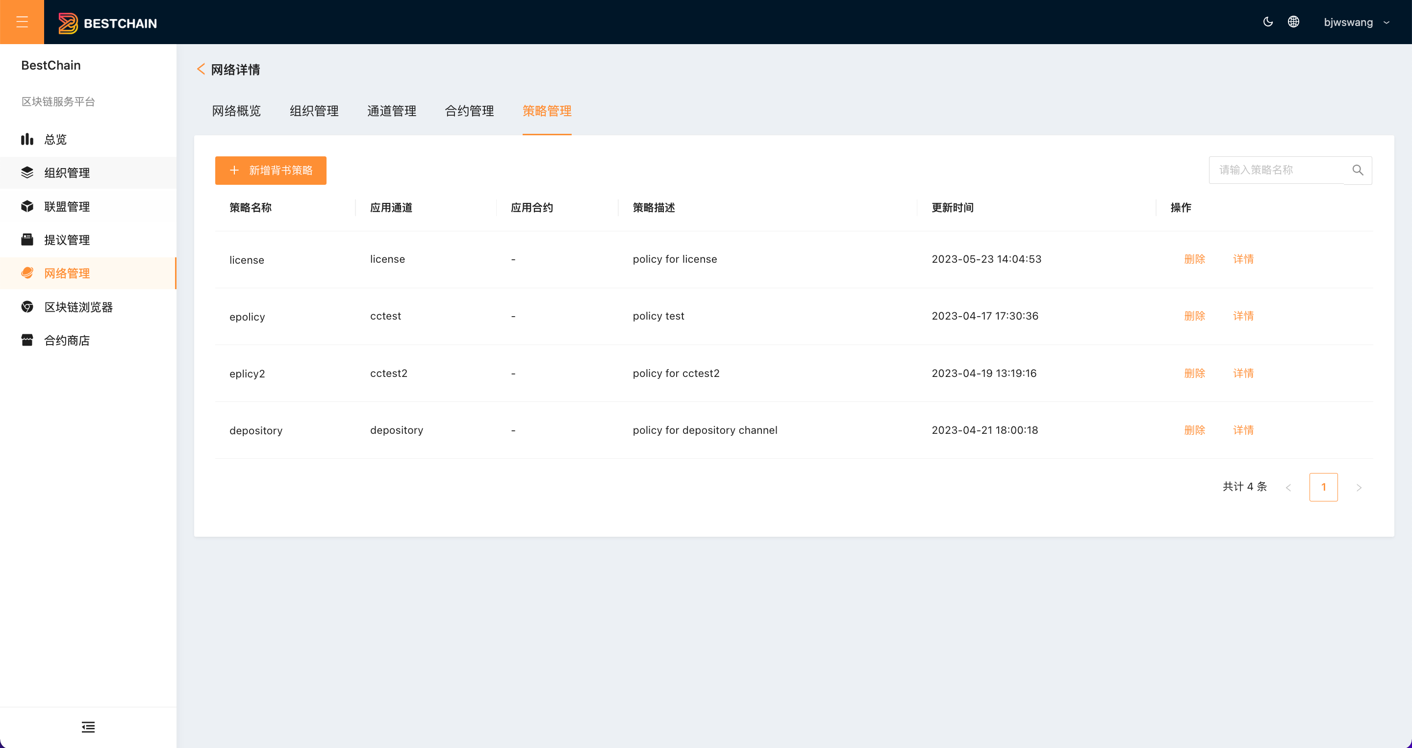Open the bjwswang user dropdown
Viewport: 1412px width, 748px height.
pos(1357,23)
